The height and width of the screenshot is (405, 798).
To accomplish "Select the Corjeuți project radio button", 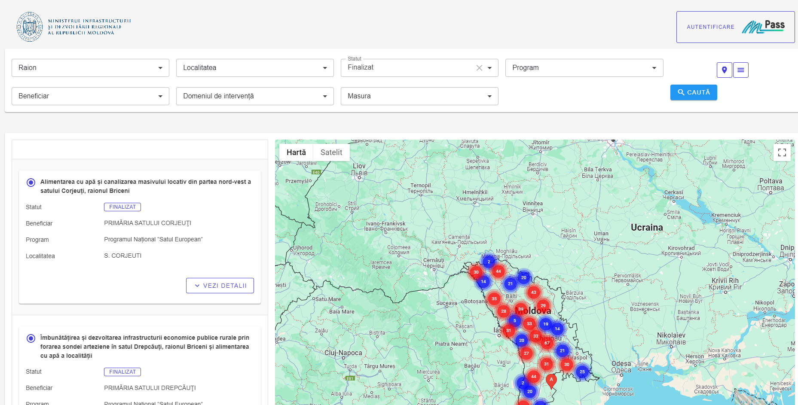I will click(x=31, y=183).
